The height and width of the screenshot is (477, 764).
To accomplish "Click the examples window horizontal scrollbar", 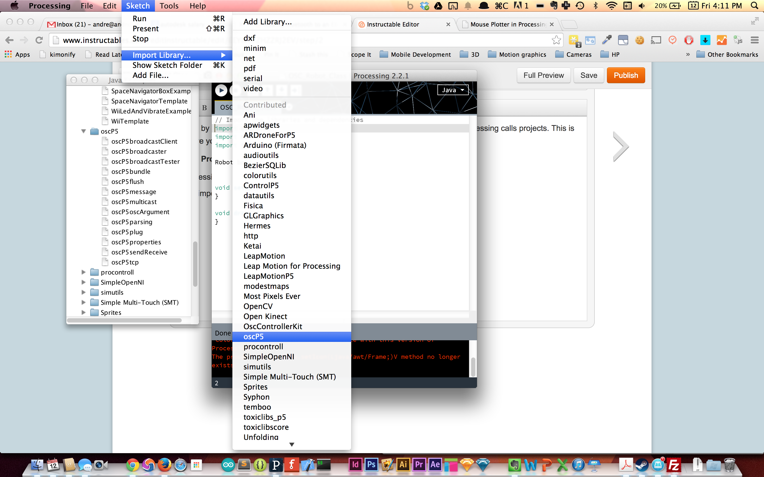I will click(124, 321).
